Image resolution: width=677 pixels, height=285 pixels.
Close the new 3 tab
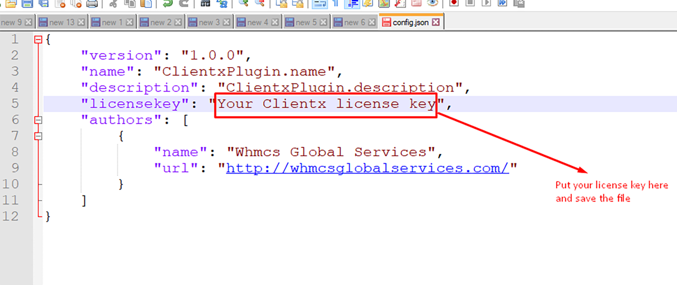click(x=227, y=22)
